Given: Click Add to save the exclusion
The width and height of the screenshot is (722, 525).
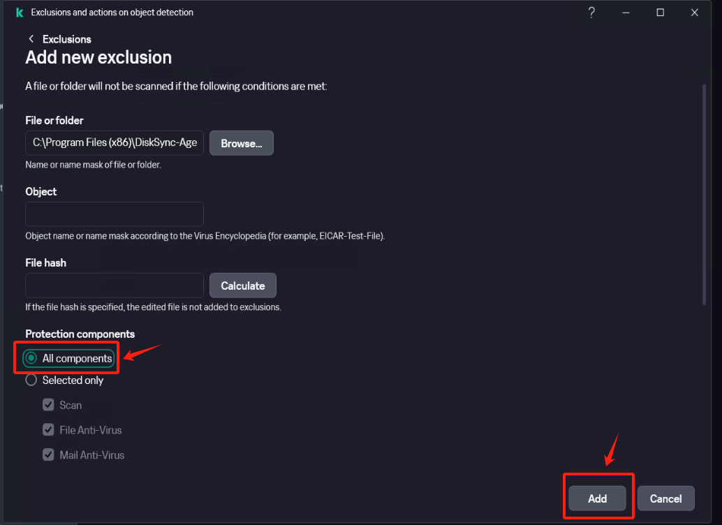Looking at the screenshot, I should pos(597,498).
